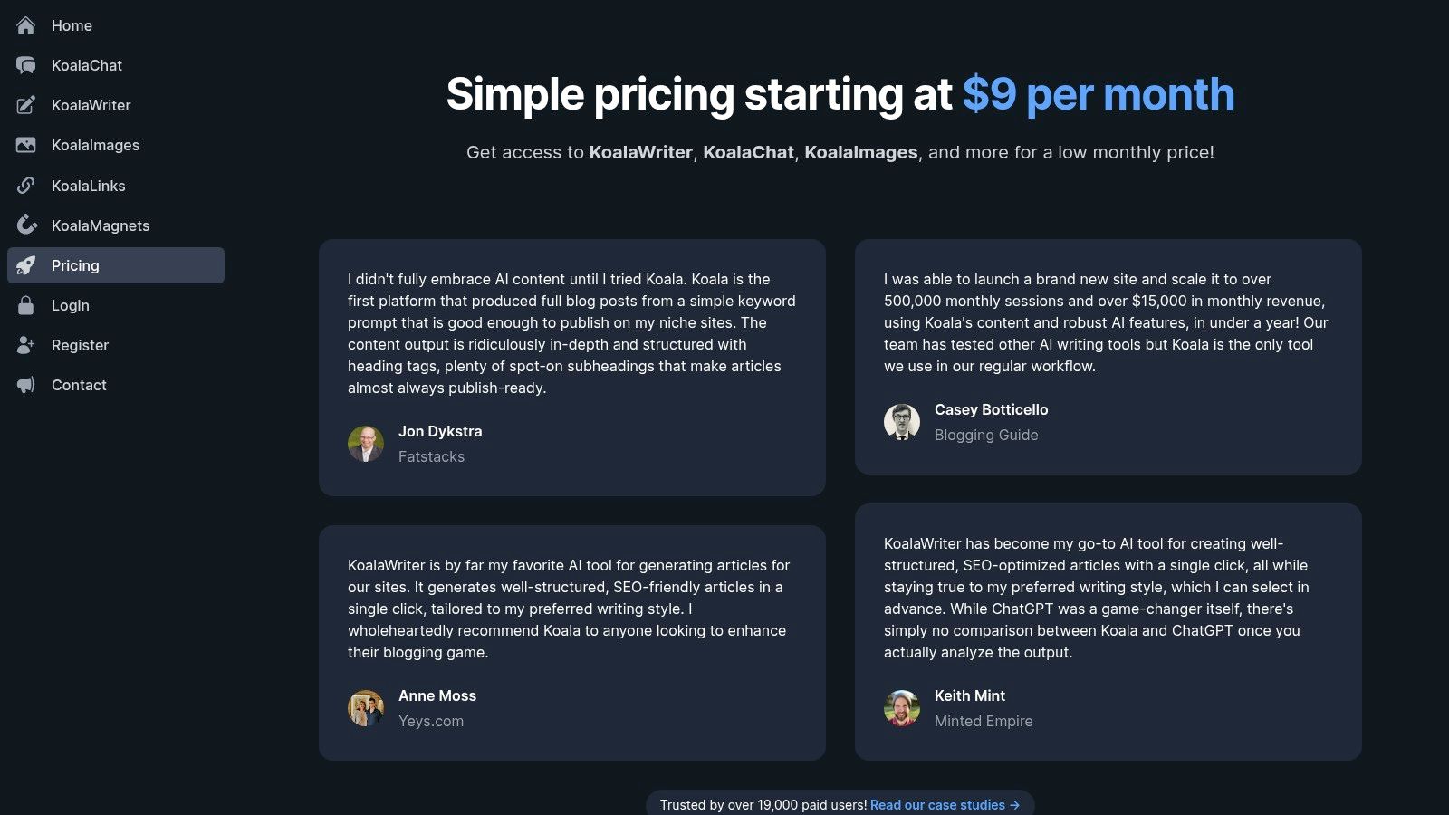Viewport: 1449px width, 815px height.
Task: Click Casey Botticello's profile picture
Action: click(902, 422)
